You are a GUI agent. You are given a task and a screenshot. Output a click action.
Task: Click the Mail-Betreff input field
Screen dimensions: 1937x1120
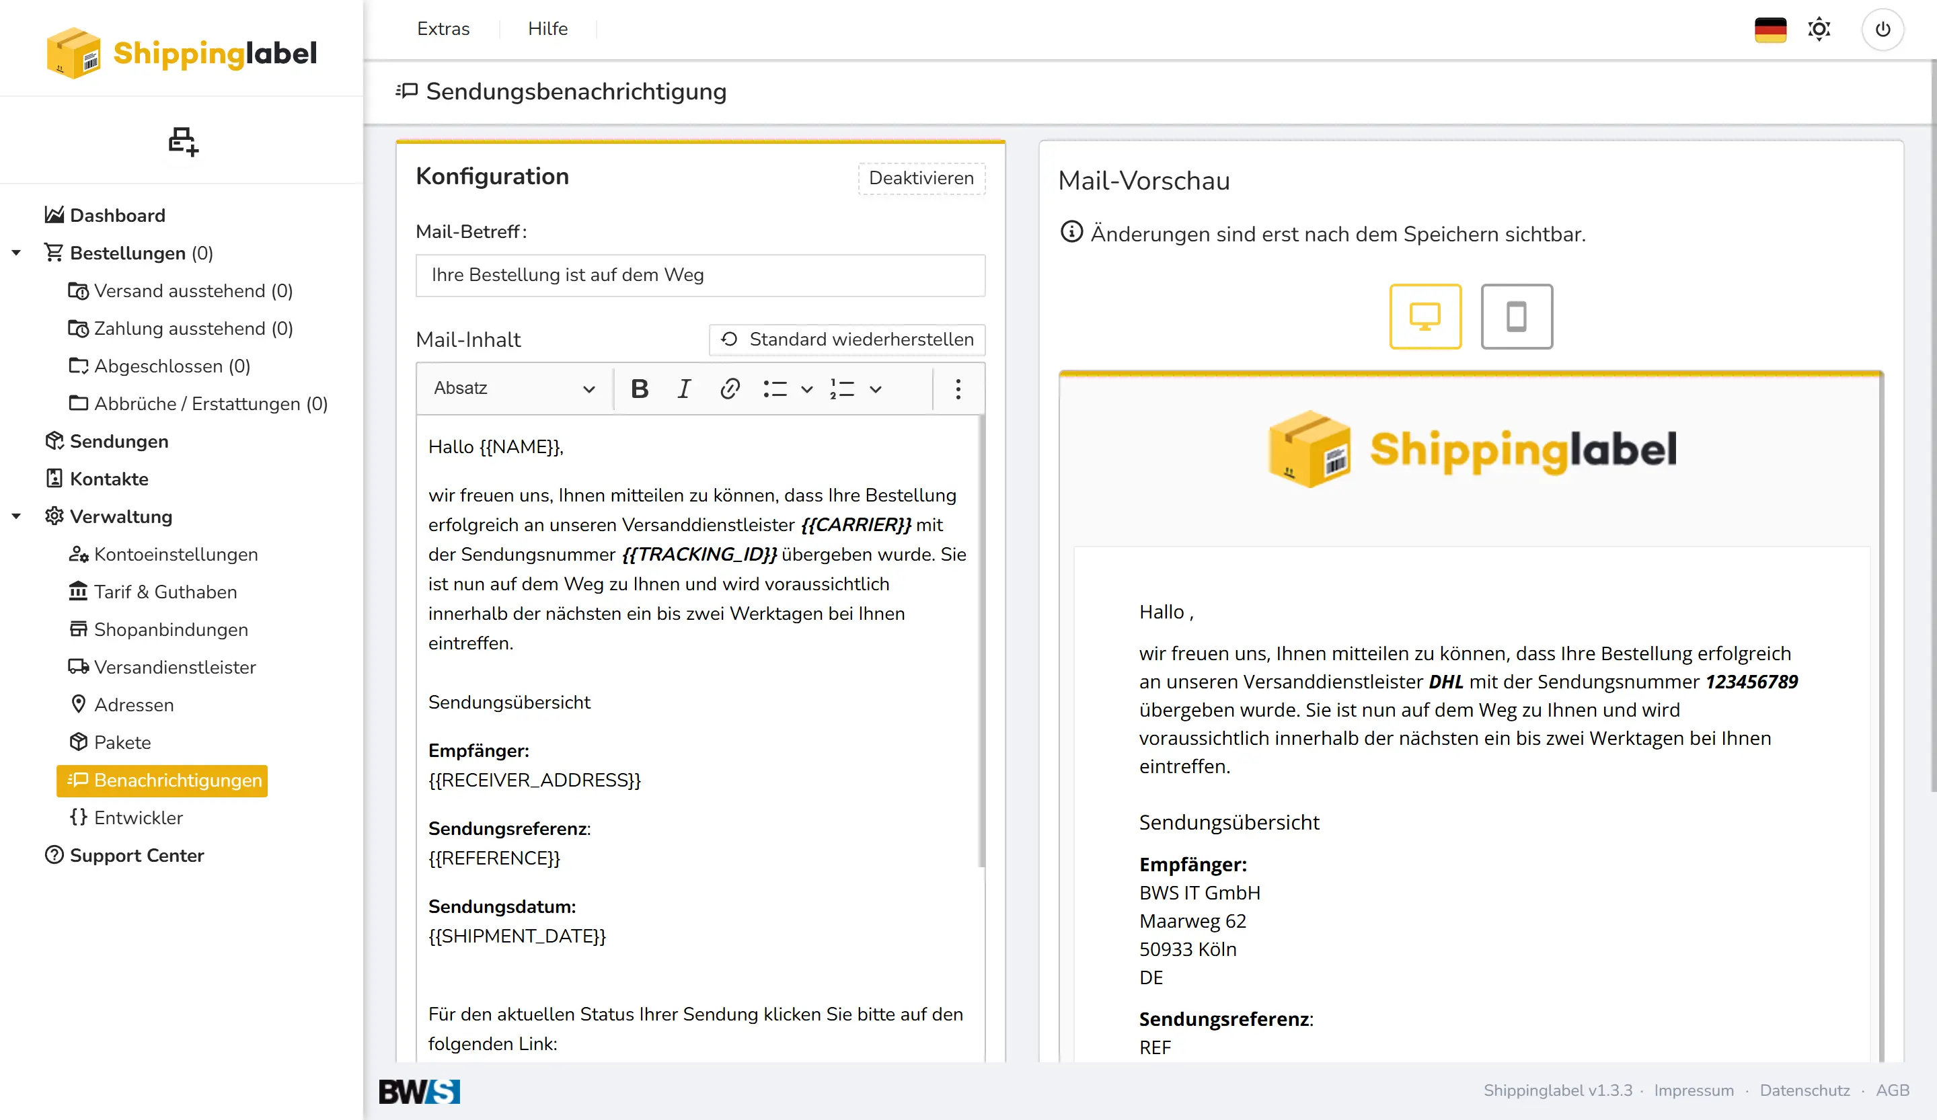pos(700,275)
